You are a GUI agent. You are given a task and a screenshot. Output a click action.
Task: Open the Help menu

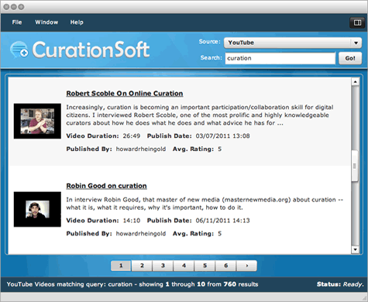coord(77,22)
